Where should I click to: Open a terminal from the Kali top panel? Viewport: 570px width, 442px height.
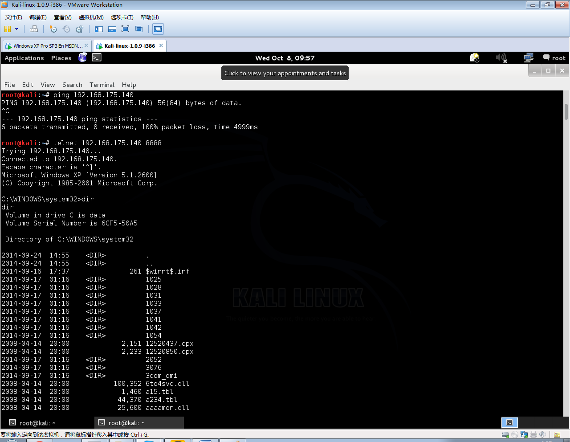pos(97,57)
